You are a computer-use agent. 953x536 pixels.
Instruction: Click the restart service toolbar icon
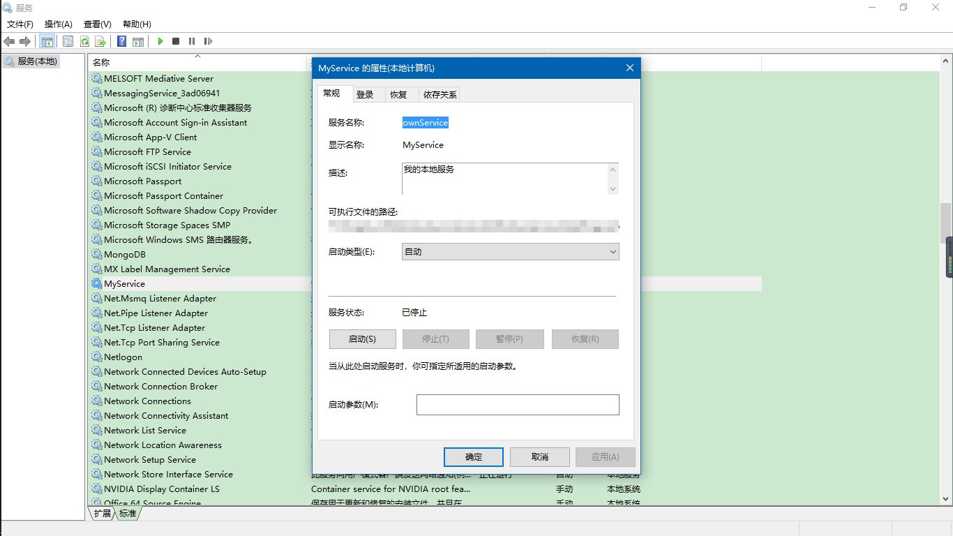click(207, 41)
